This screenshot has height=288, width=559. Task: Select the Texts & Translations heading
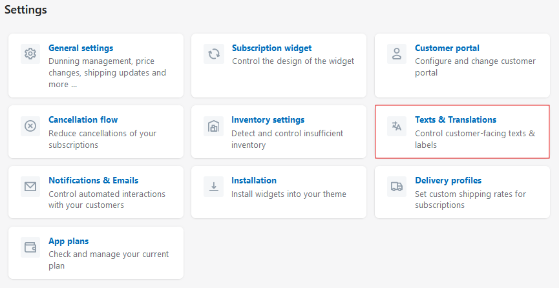click(456, 119)
